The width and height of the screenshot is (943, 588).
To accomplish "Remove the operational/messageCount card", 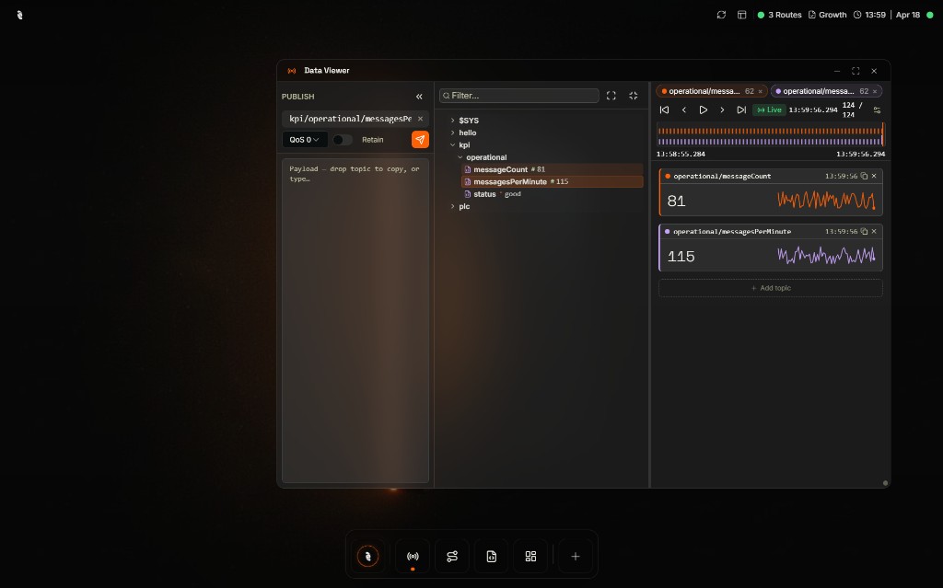I will [874, 176].
